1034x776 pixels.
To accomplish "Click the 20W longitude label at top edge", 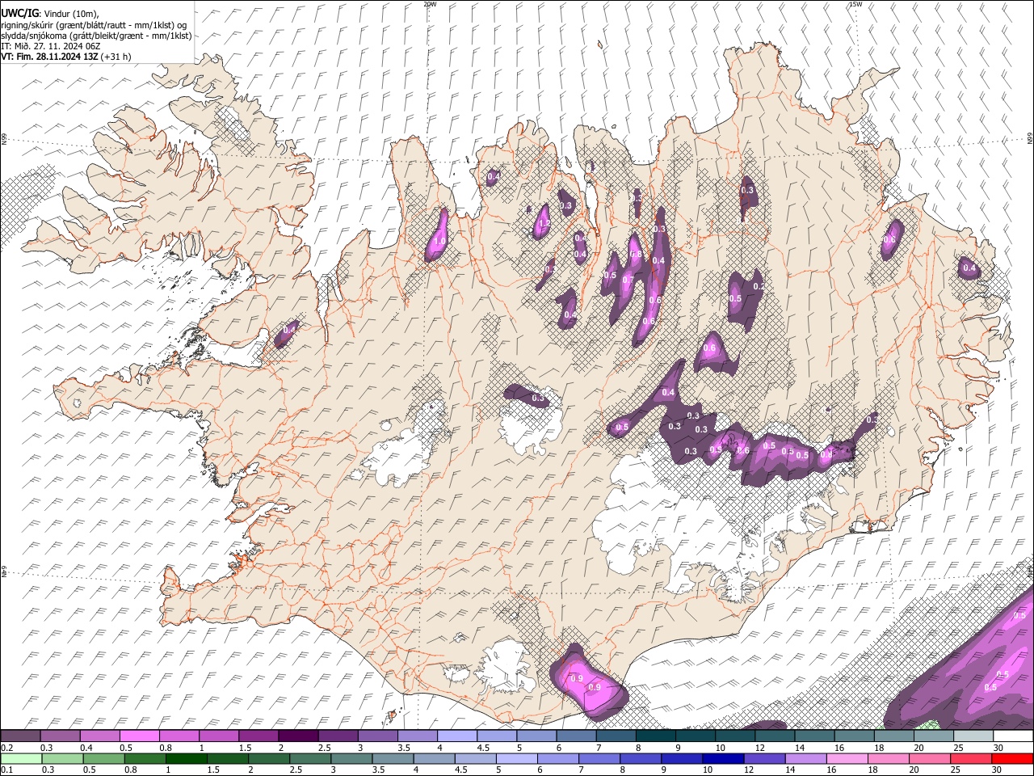I will point(430,4).
